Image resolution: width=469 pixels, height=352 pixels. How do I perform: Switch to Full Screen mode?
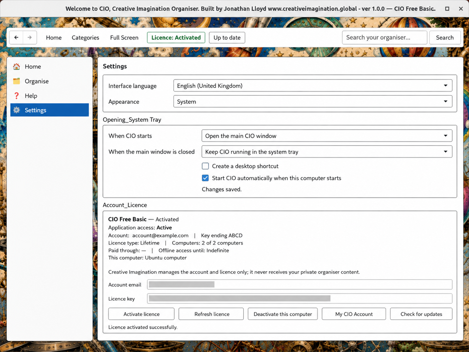[124, 38]
